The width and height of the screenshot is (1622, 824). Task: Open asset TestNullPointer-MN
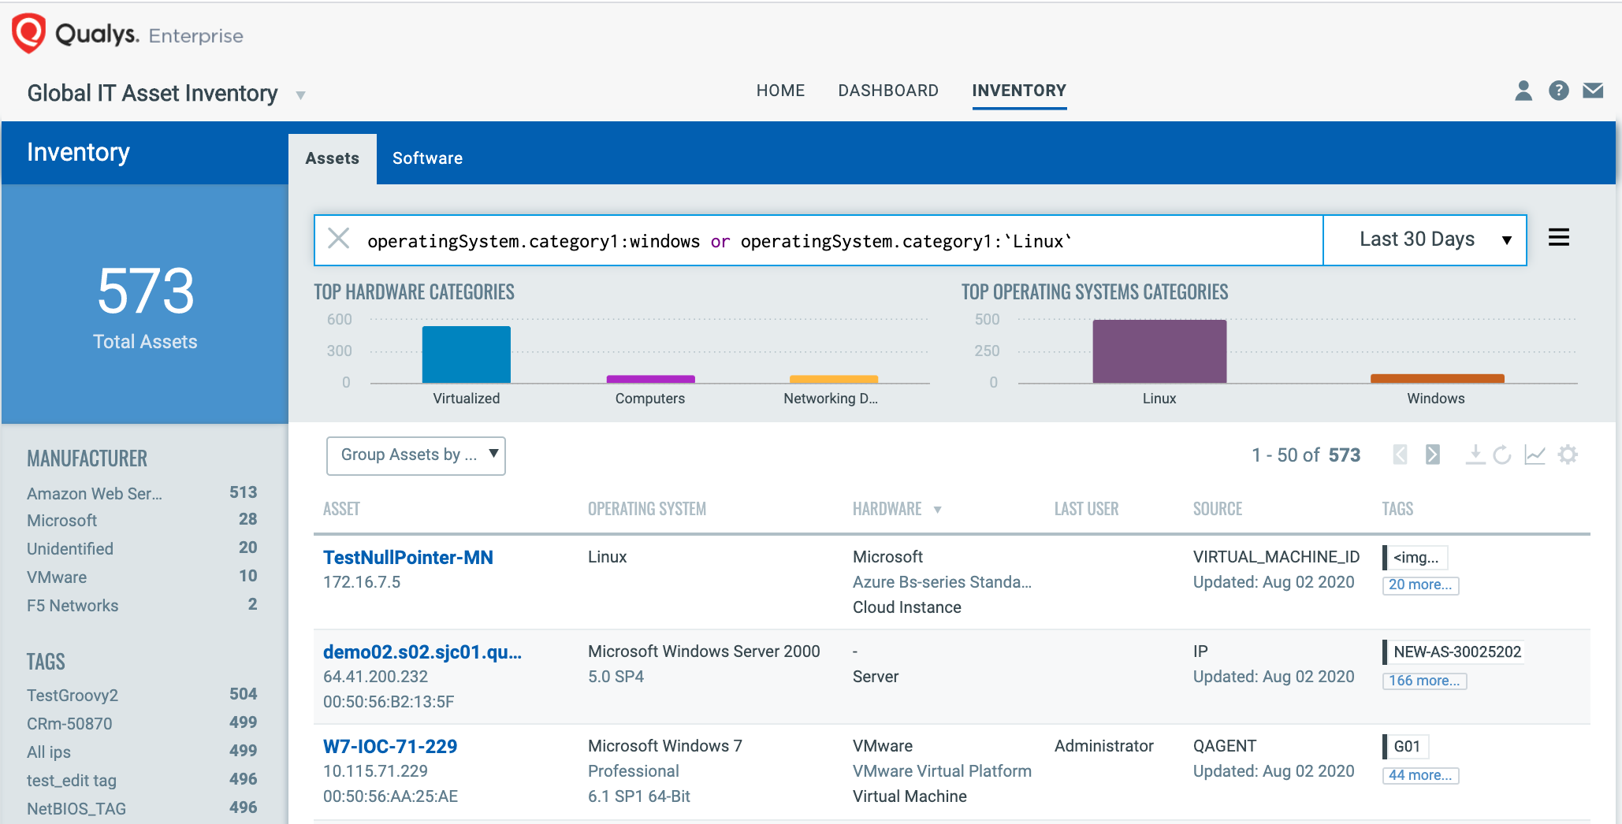[x=408, y=557]
